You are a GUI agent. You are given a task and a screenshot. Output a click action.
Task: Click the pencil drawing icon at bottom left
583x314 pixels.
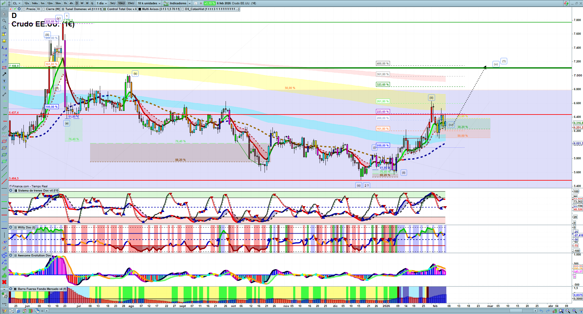pos(4,311)
